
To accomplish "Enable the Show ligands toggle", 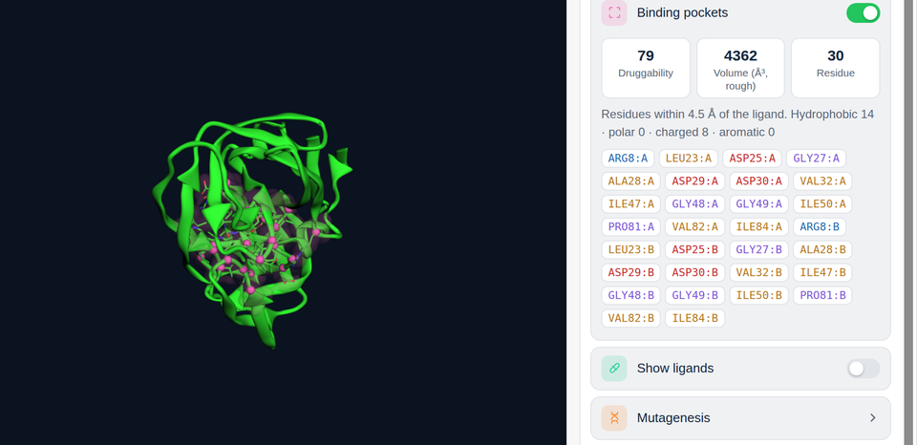I will point(863,369).
